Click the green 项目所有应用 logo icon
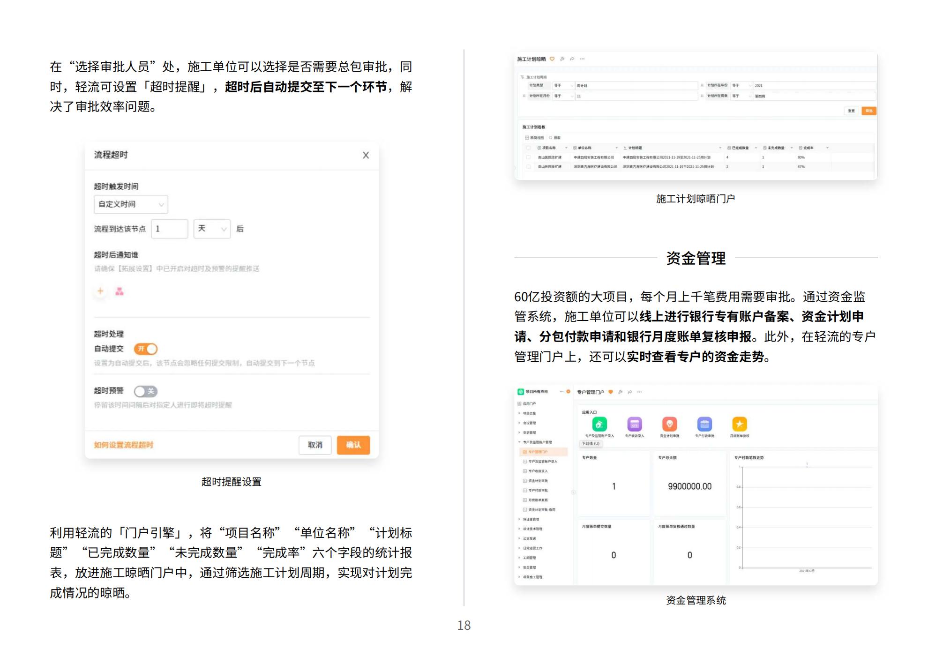928x656 pixels. (x=521, y=392)
